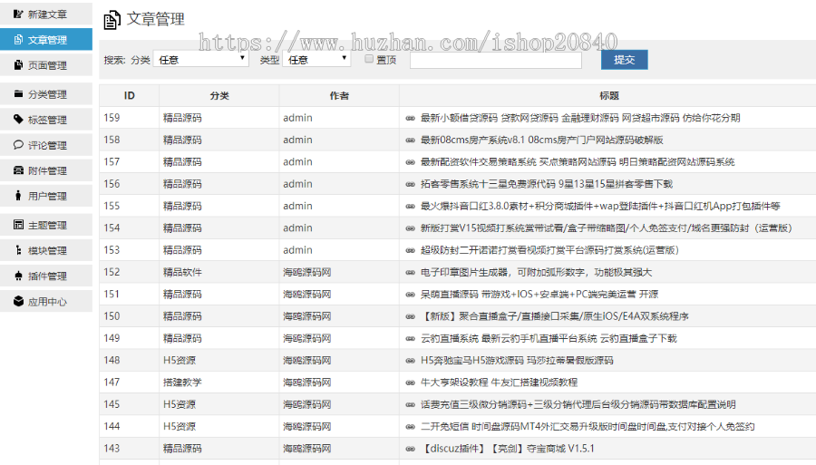Viewport: 816px width, 465px height.
Task: Open article 【discuz插件】【亮剑】夺宝商城 title
Action: tap(508, 449)
